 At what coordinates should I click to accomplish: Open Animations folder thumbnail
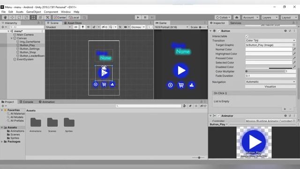36,123
